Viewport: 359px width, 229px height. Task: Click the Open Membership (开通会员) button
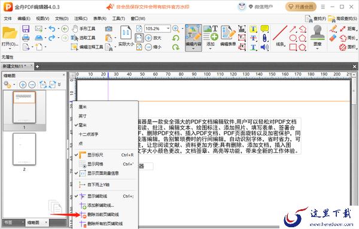(x=301, y=7)
